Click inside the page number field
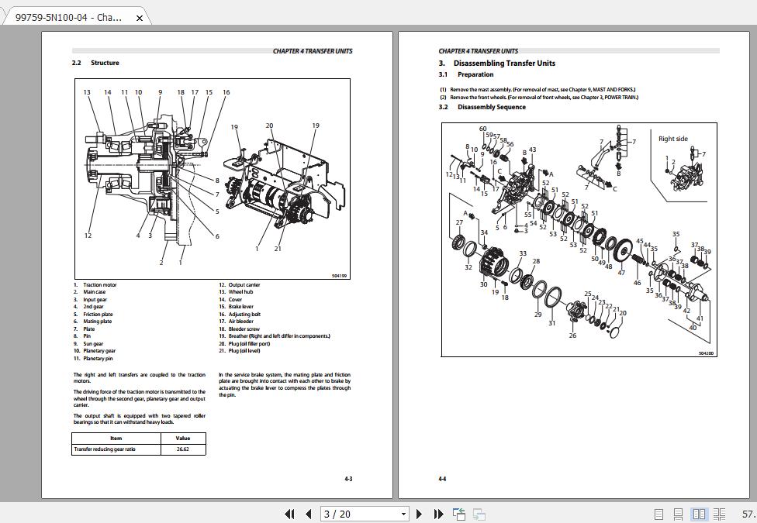757x523 pixels. click(x=353, y=514)
